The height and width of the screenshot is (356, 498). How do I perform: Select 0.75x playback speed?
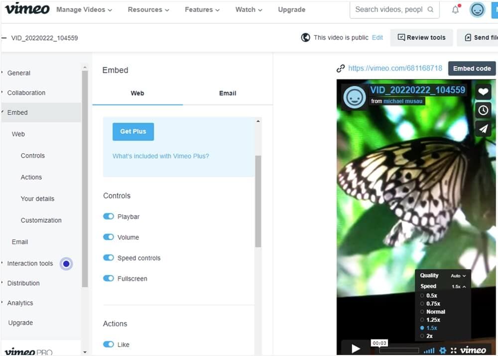[430, 304]
